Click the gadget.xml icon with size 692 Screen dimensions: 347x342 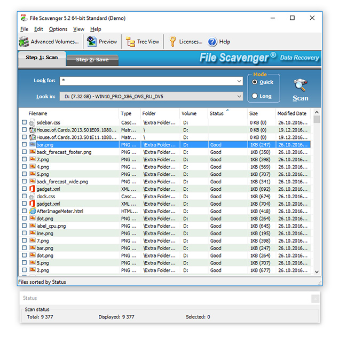33,189
